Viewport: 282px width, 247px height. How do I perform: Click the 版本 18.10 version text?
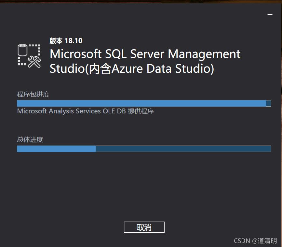point(66,41)
